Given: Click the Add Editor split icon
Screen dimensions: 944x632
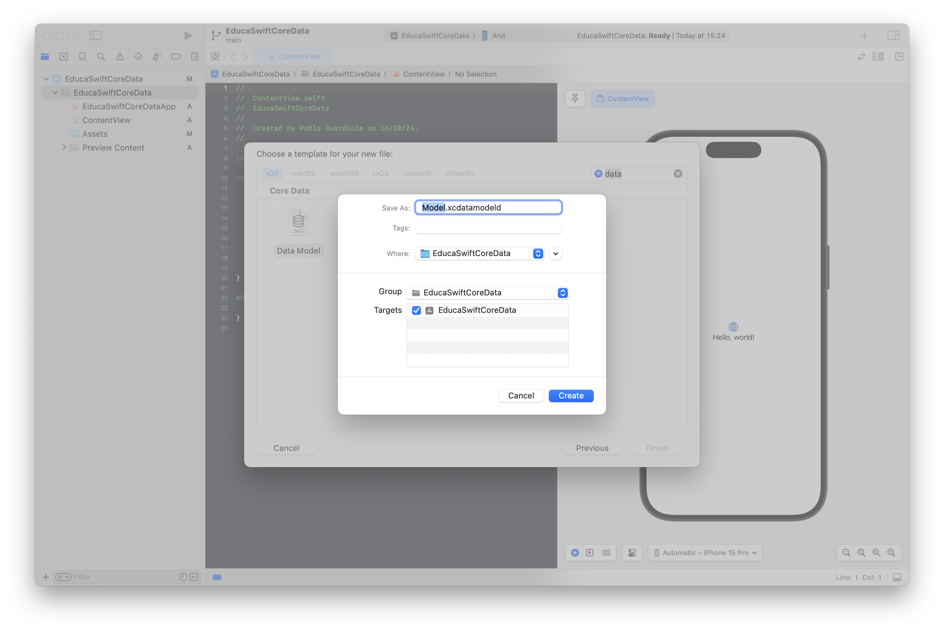Looking at the screenshot, I should click(x=899, y=57).
